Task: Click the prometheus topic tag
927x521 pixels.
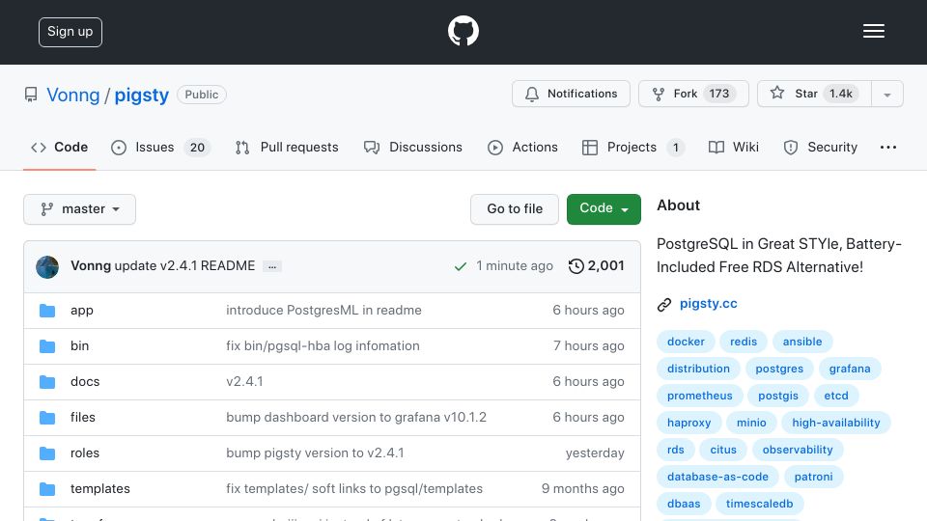Action: 699,397
